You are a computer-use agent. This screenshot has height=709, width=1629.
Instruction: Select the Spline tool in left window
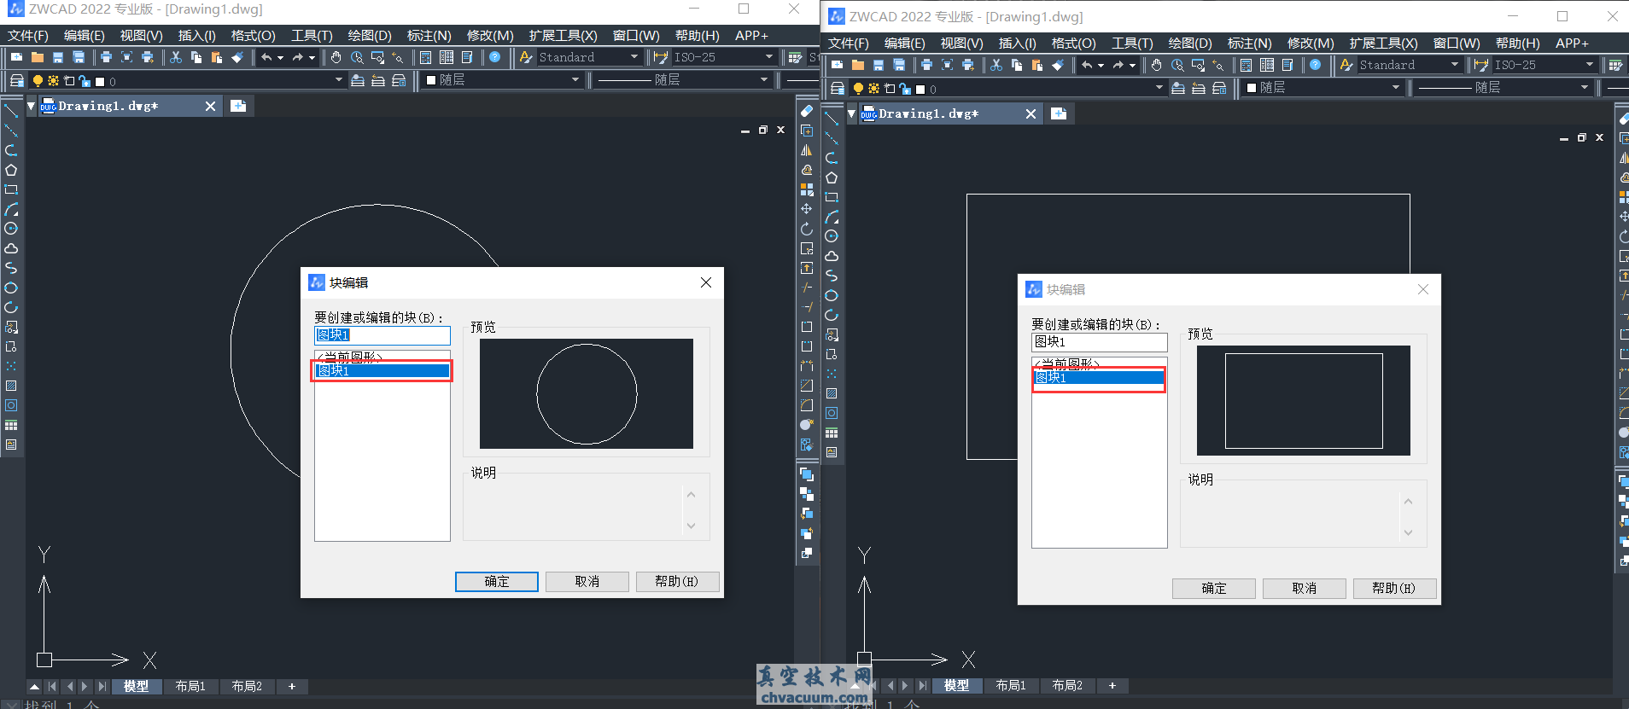(x=11, y=268)
